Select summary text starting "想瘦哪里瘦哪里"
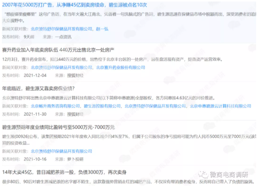This screenshot has width=258, height=188. coord(129,17)
